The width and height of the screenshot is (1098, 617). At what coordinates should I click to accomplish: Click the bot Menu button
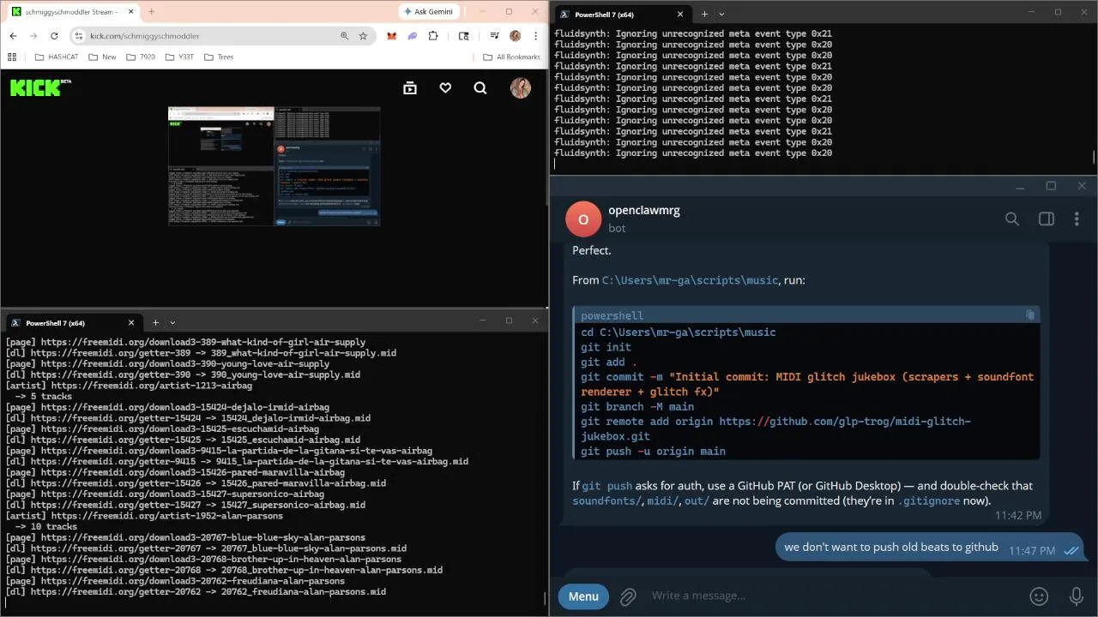tap(583, 596)
